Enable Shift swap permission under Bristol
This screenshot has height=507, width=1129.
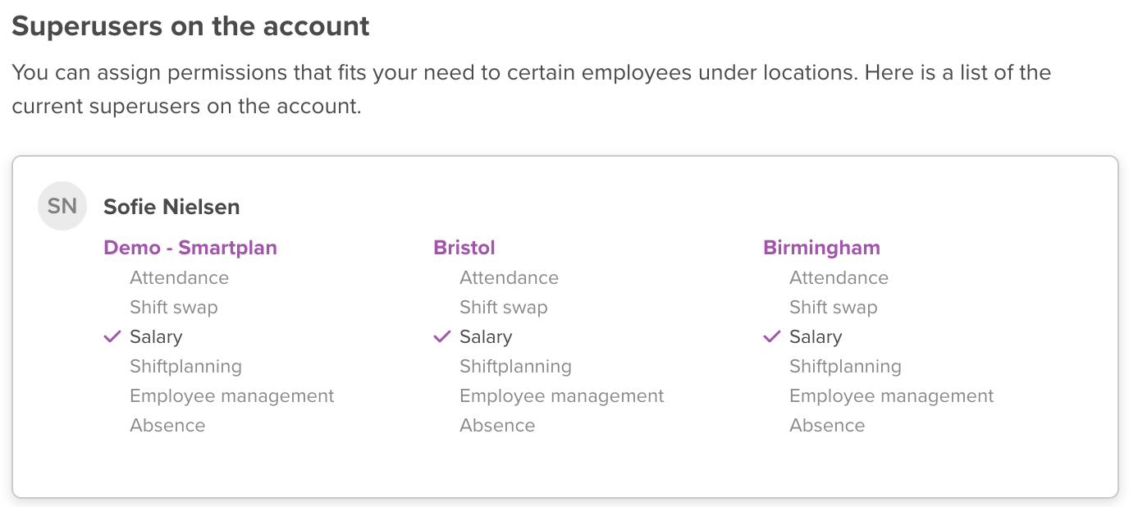504,308
